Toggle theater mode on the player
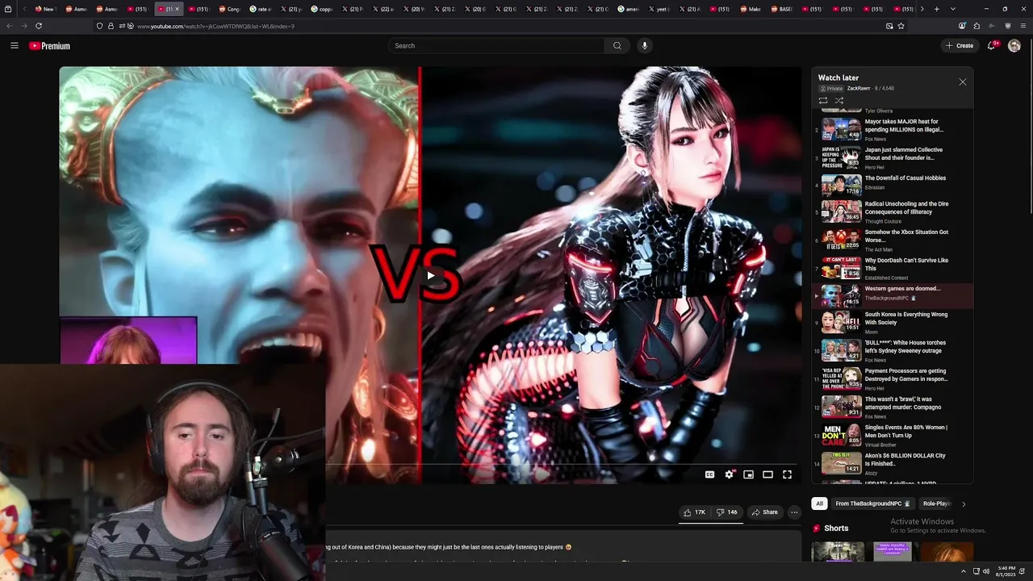This screenshot has height=581, width=1033. pyautogui.click(x=768, y=474)
